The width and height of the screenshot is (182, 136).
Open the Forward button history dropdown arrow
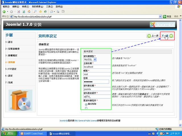click(15, 11)
